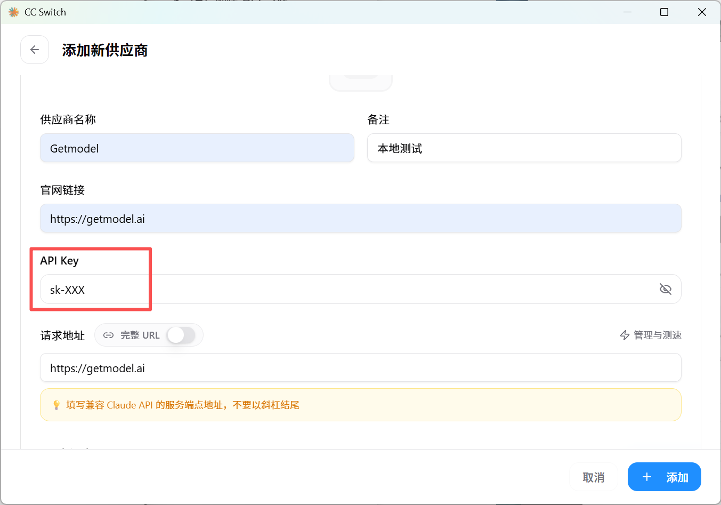This screenshot has width=721, height=505.
Task: Close the CC Switch window
Action: pos(702,12)
